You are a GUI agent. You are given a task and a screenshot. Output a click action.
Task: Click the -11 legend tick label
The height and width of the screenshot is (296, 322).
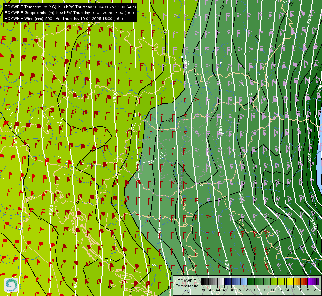point(293,290)
